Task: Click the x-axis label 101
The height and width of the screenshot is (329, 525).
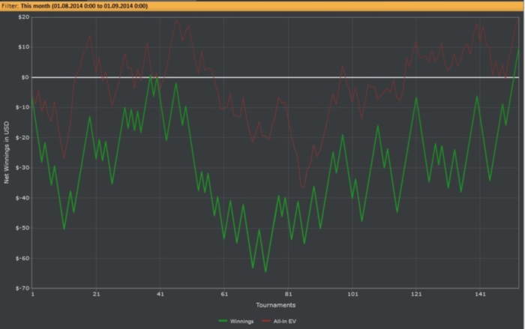Action: [x=352, y=295]
